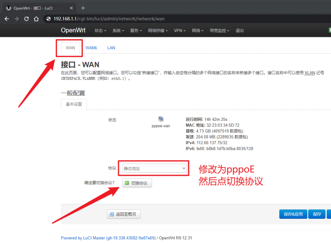Click the OpenWrt R9.12.31 version text
331x244 pixels.
pos(176,238)
